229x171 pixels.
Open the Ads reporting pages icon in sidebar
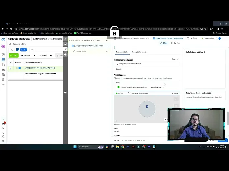click(3, 65)
